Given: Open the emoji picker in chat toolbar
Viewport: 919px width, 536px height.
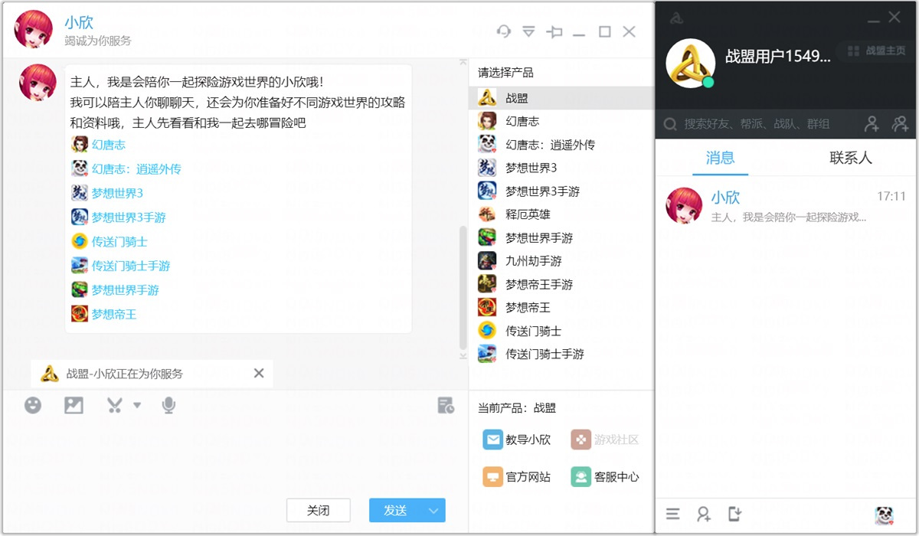Looking at the screenshot, I should [x=33, y=405].
